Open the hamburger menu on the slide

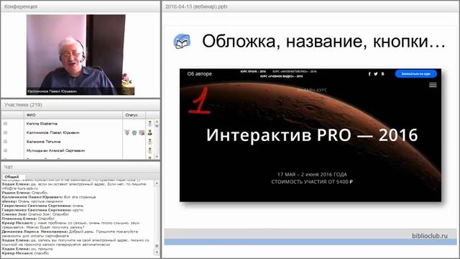[x=433, y=85]
